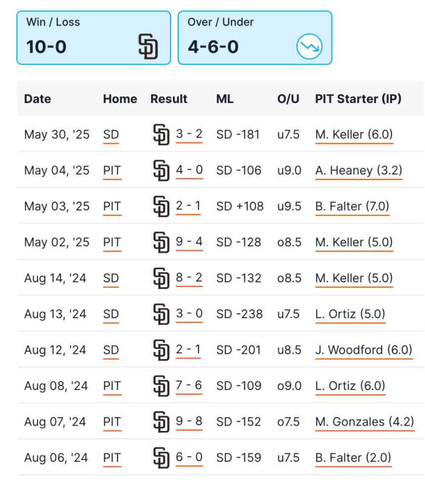The image size is (425, 493).
Task: Click the PIT Starter (IP) column header
Action: point(358,99)
